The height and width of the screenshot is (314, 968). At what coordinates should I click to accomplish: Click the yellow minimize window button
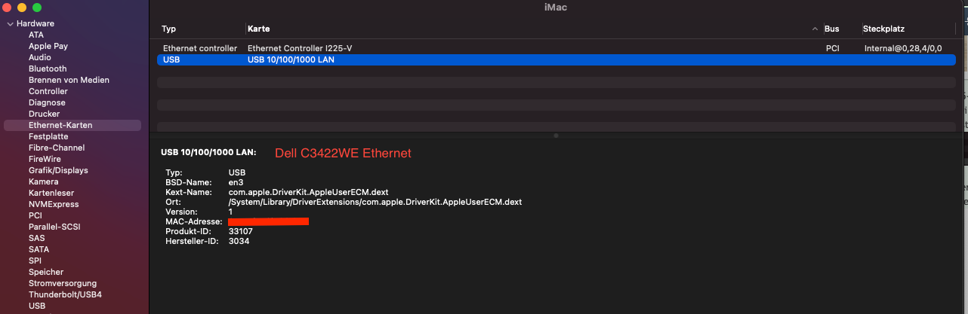pos(21,7)
